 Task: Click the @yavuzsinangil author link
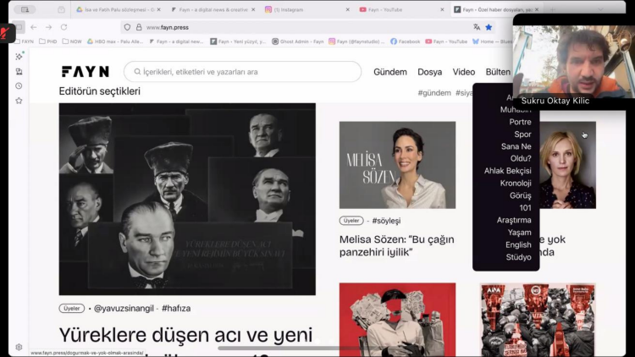(124, 309)
